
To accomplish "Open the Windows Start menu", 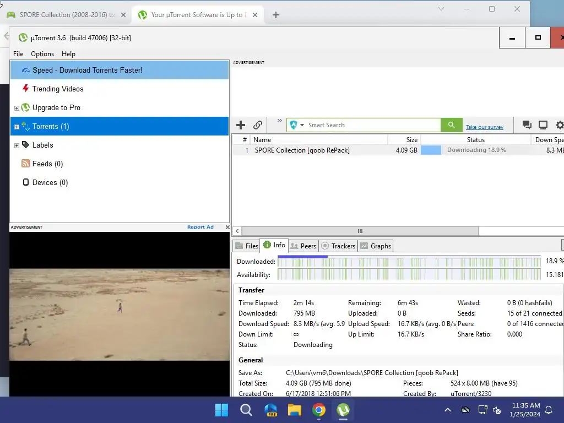I will click(x=221, y=410).
